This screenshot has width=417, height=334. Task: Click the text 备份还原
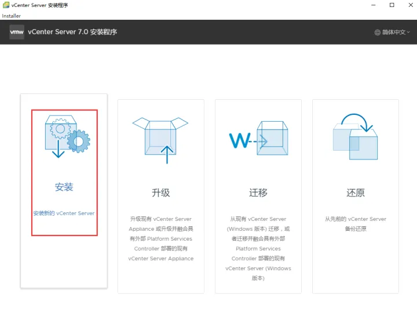click(x=356, y=229)
